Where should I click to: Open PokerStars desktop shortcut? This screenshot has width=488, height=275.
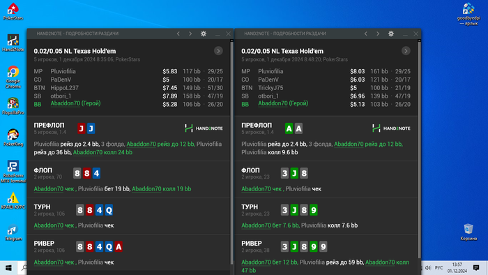click(13, 11)
